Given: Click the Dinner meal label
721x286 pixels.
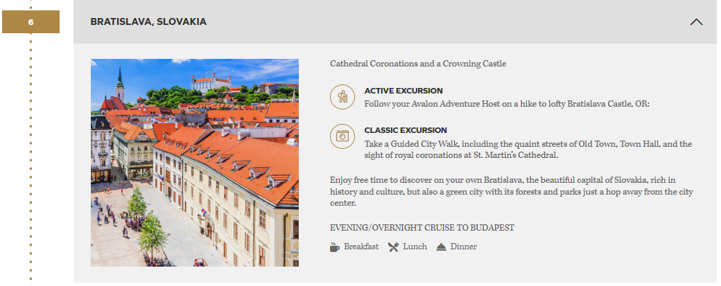Looking at the screenshot, I should (464, 247).
